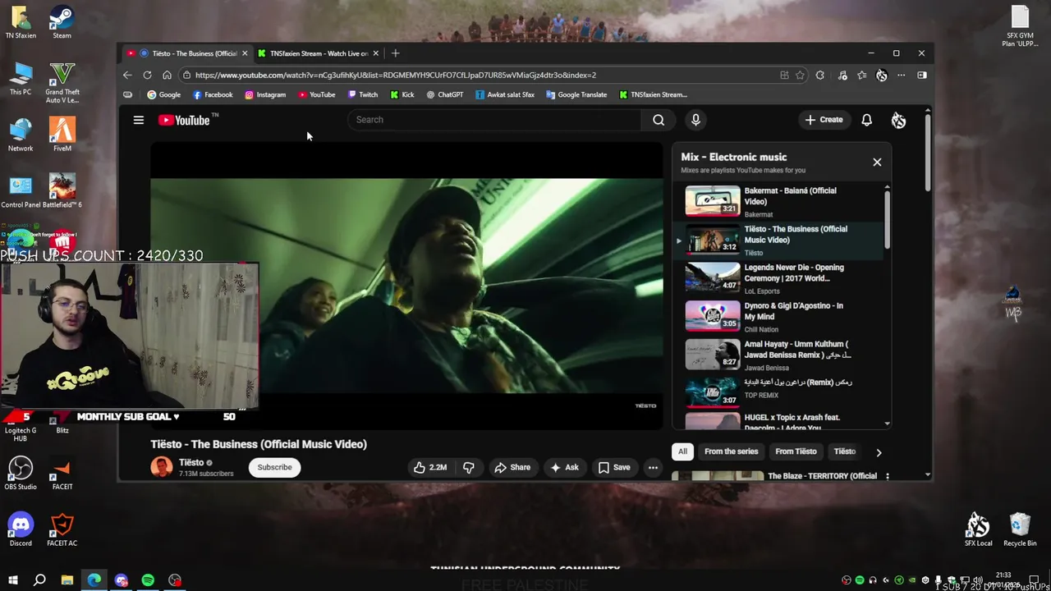Open options for The Blaze - TERRITORY video
Image resolution: width=1051 pixels, height=591 pixels.
point(887,476)
